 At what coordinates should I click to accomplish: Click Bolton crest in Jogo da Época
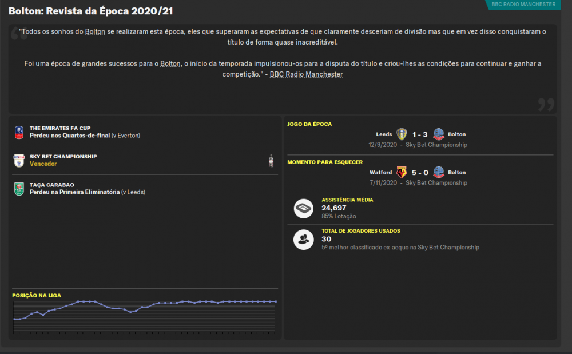[x=439, y=134]
